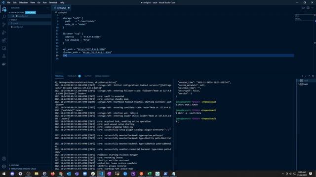
Task: Create a new terminal with plus icon
Action: point(303,76)
